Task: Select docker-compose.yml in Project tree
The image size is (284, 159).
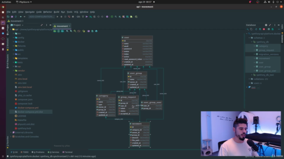Action: (28, 108)
